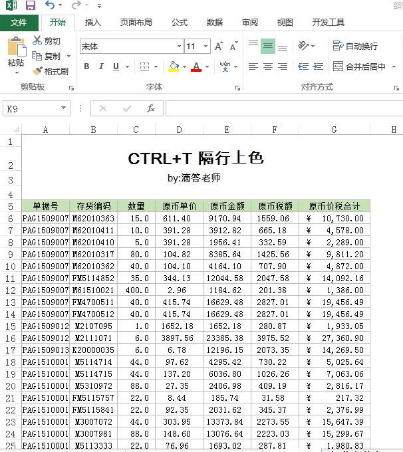The image size is (403, 452).
Task: Open the 开发工具 tab
Action: coord(329,23)
